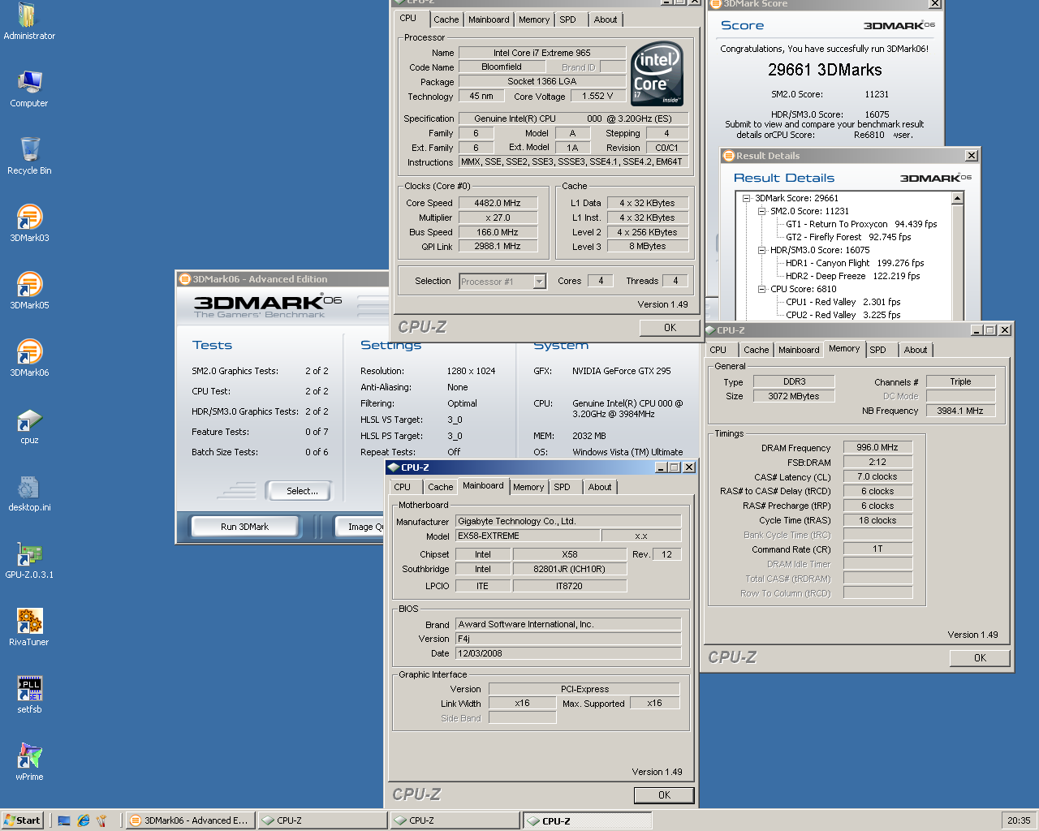1039x831 pixels.
Task: Collapse the CPU Score 6810 node
Action: [761, 289]
